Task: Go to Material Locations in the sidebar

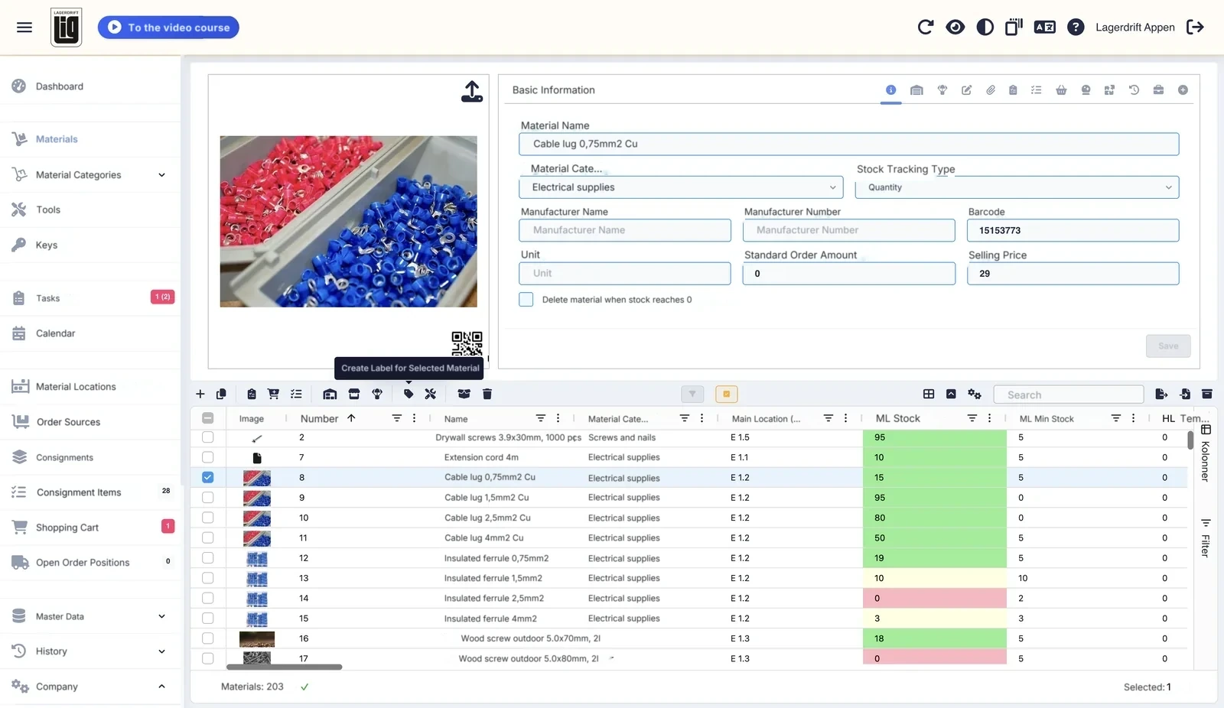Action: tap(76, 387)
